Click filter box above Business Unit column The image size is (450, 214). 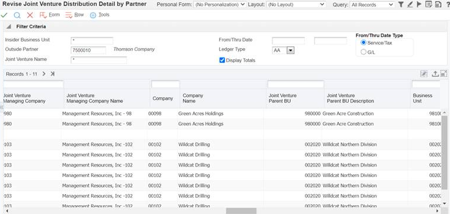[426, 84]
